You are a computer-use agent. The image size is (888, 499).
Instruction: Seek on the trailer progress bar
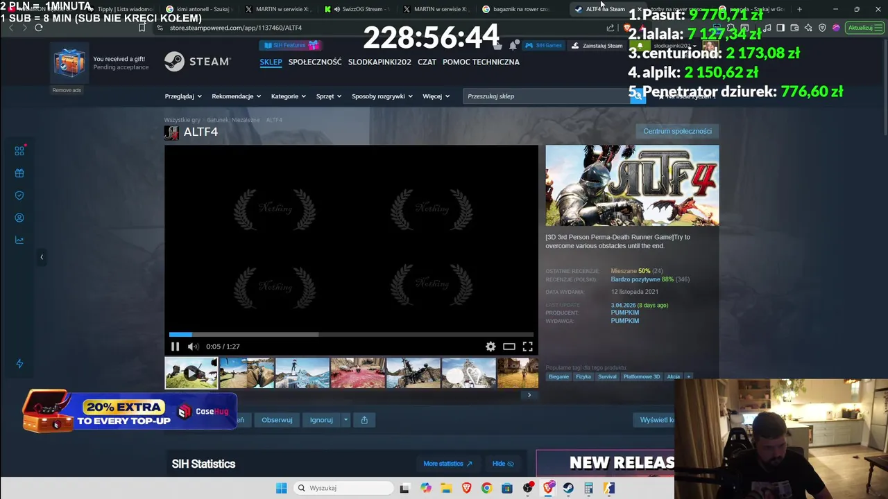pos(351,335)
